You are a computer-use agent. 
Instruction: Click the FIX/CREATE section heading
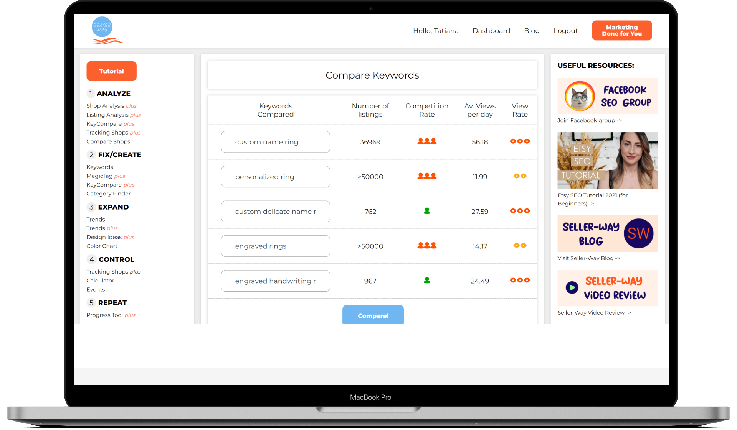tap(119, 155)
